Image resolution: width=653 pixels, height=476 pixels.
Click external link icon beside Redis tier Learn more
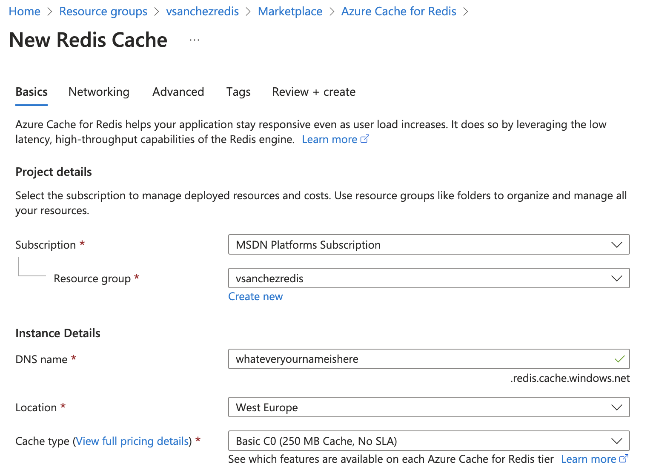coord(624,459)
